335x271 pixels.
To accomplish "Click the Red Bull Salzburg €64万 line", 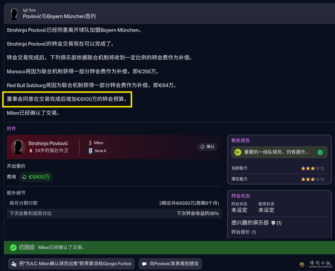I will coord(92,85).
